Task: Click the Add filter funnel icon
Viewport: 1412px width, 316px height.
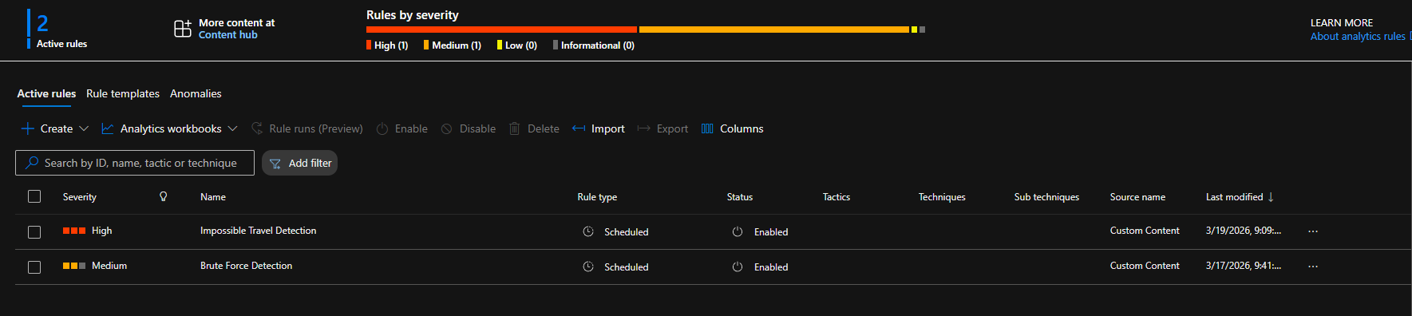Action: tap(275, 164)
